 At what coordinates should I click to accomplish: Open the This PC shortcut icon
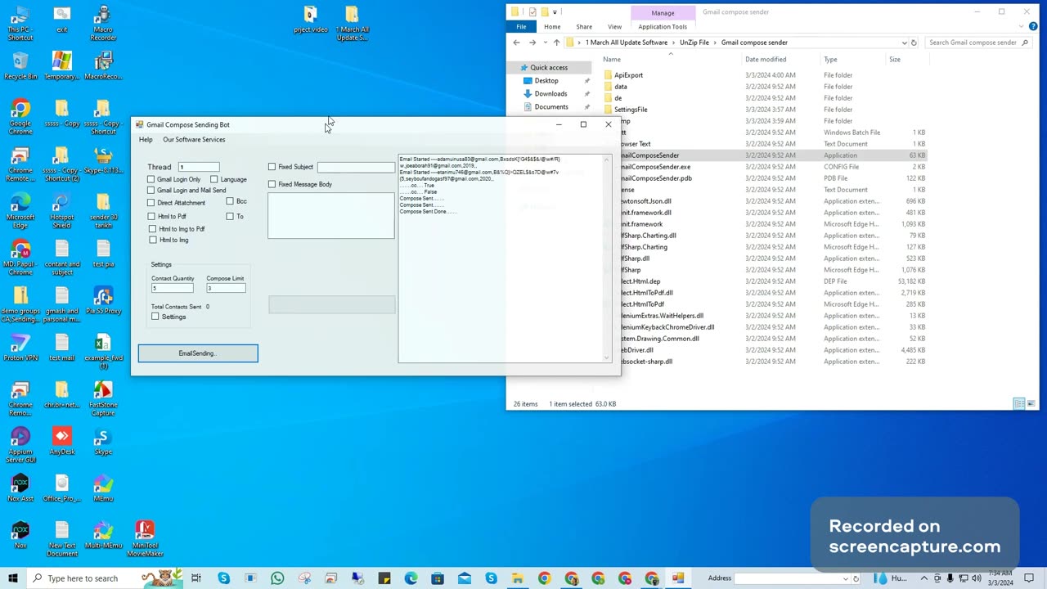click(20, 23)
